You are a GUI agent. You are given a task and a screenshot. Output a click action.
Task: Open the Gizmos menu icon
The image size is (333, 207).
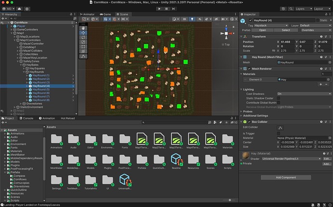point(232,19)
